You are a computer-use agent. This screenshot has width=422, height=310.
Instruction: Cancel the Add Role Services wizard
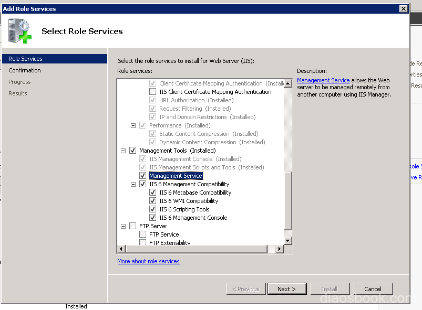pyautogui.click(x=373, y=289)
